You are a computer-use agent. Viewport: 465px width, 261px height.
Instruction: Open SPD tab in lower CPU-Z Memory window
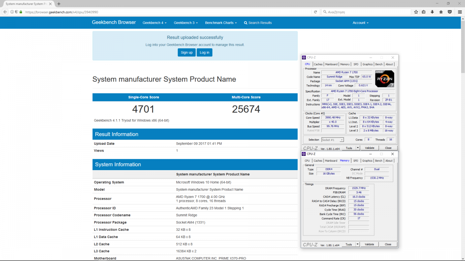(356, 161)
